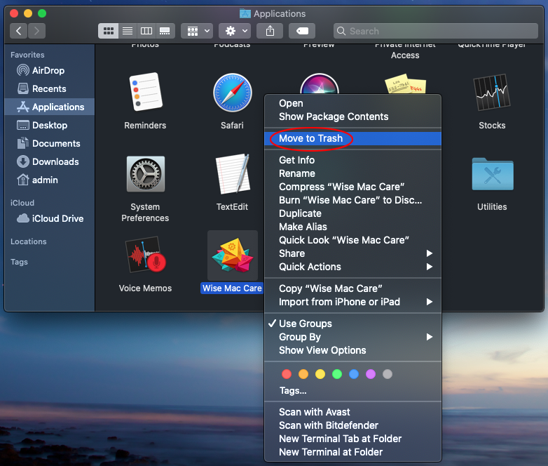
Task: Choose Make Alias from context menu
Action: click(x=353, y=227)
